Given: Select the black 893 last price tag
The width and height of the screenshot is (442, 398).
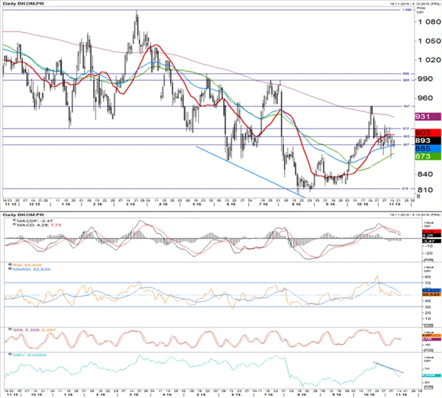Looking at the screenshot, I should coord(428,140).
